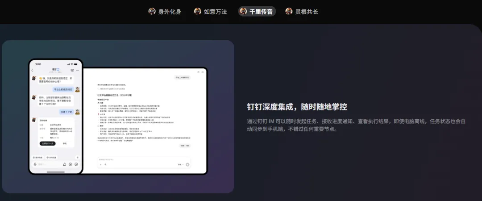Click the small plus chip above the phone input
The width and height of the screenshot is (482, 201).
coord(78,157)
